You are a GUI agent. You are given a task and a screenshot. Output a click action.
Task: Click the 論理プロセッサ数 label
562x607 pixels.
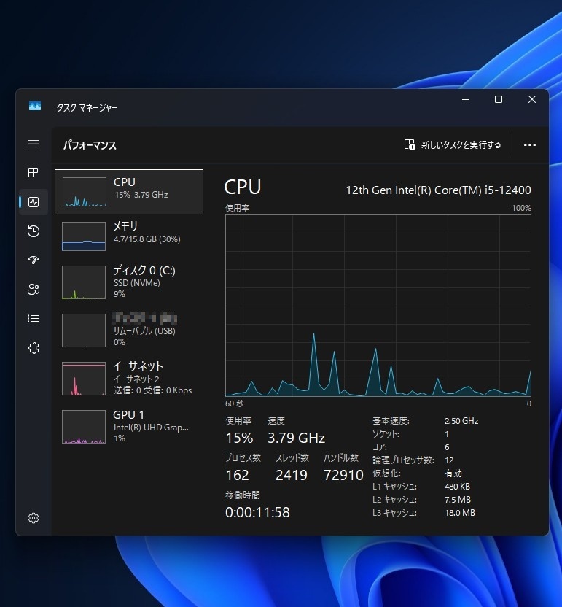tap(403, 460)
